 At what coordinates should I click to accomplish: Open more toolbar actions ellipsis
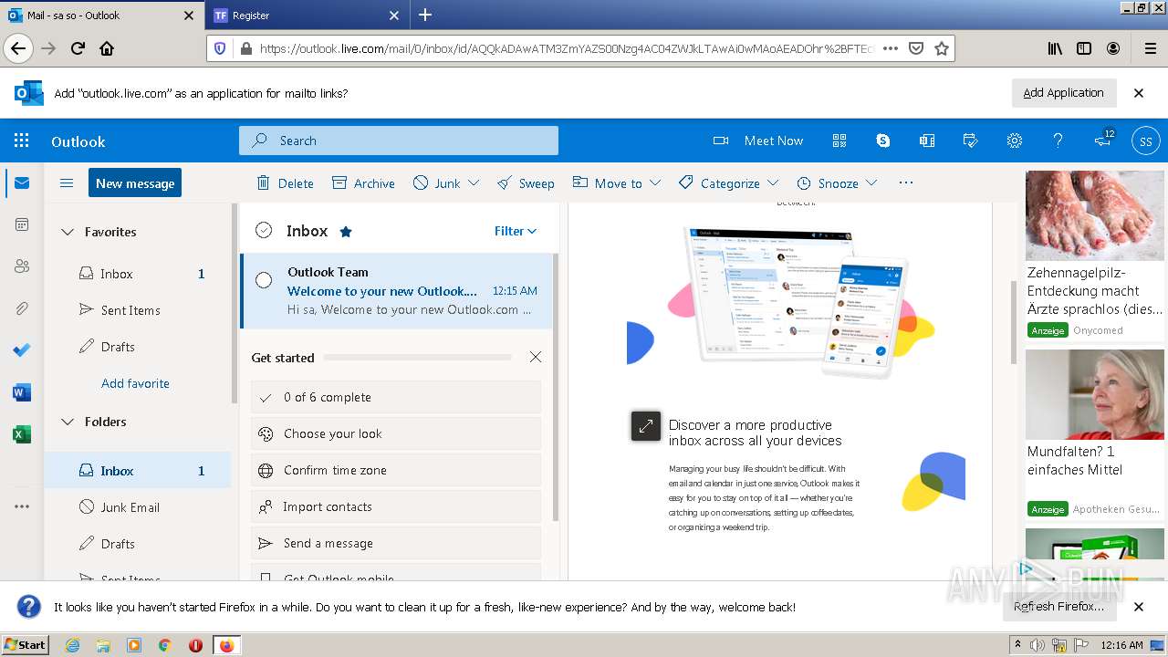(x=906, y=182)
